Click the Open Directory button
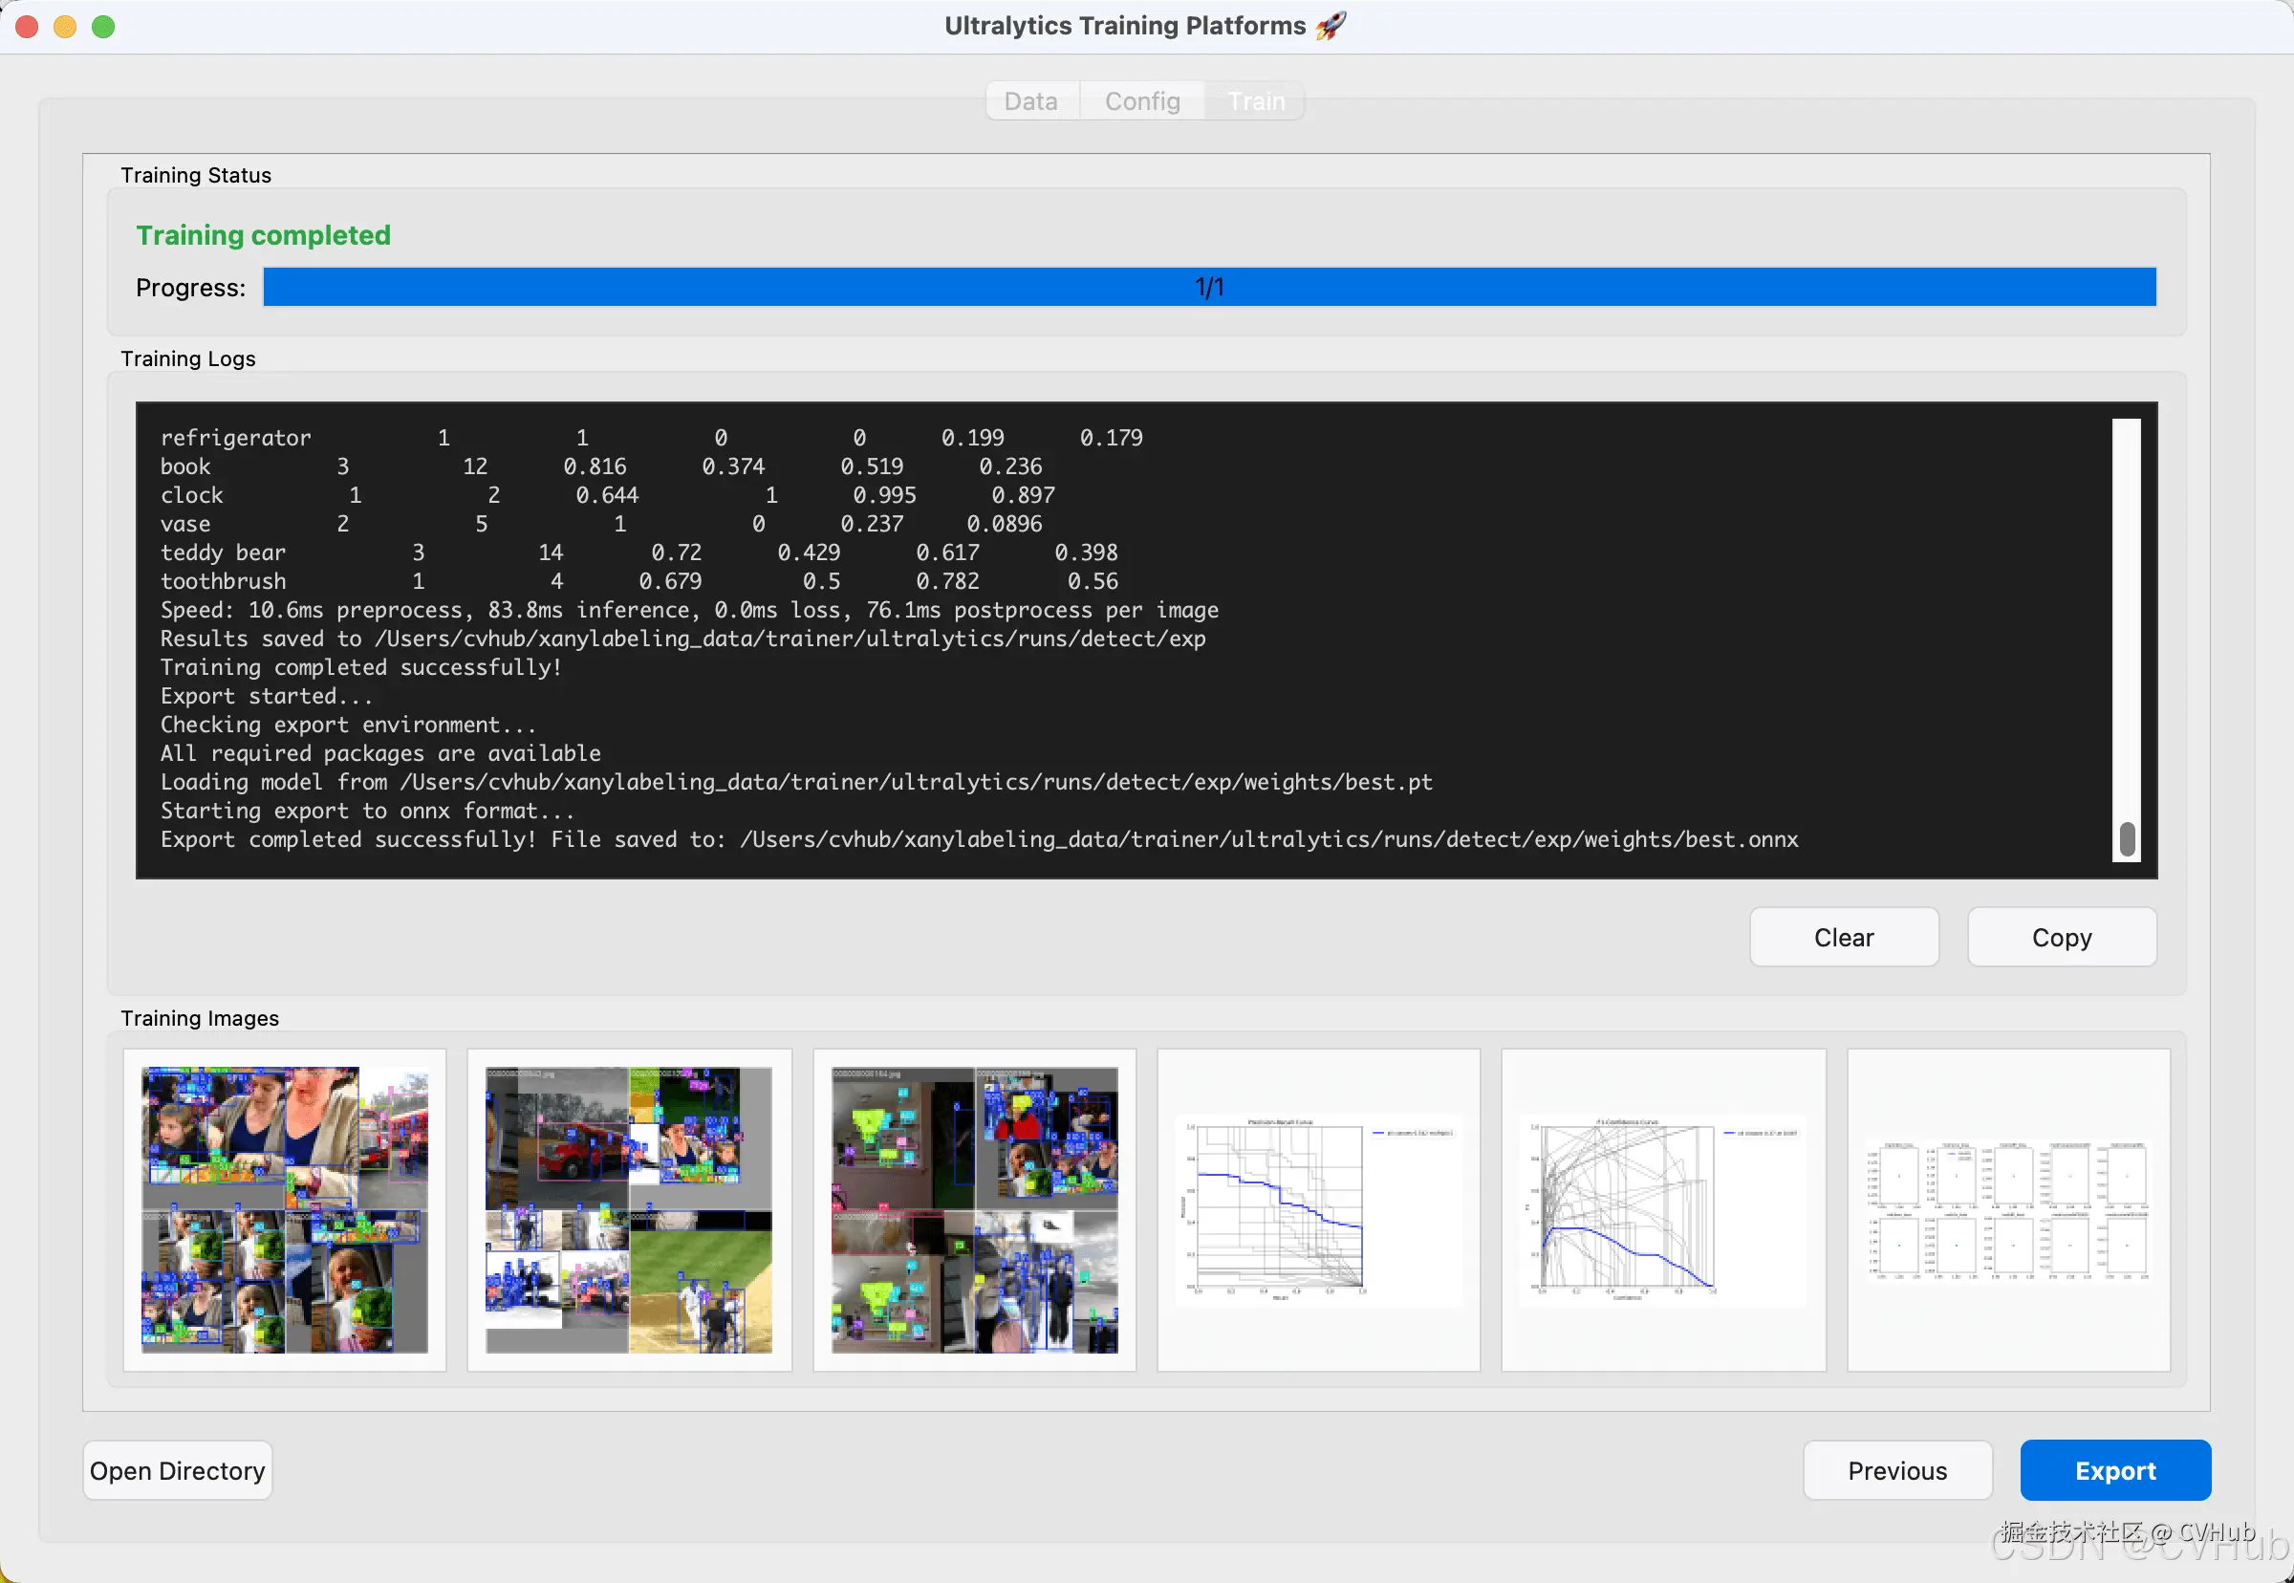 pos(178,1470)
